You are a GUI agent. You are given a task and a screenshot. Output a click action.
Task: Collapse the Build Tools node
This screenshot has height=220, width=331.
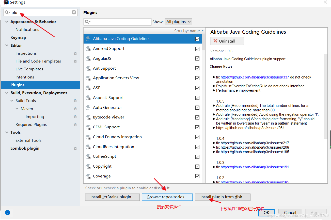click(x=12, y=101)
